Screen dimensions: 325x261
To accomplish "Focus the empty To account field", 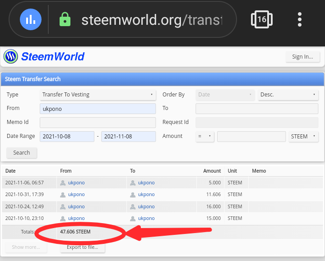I will click(x=257, y=109).
